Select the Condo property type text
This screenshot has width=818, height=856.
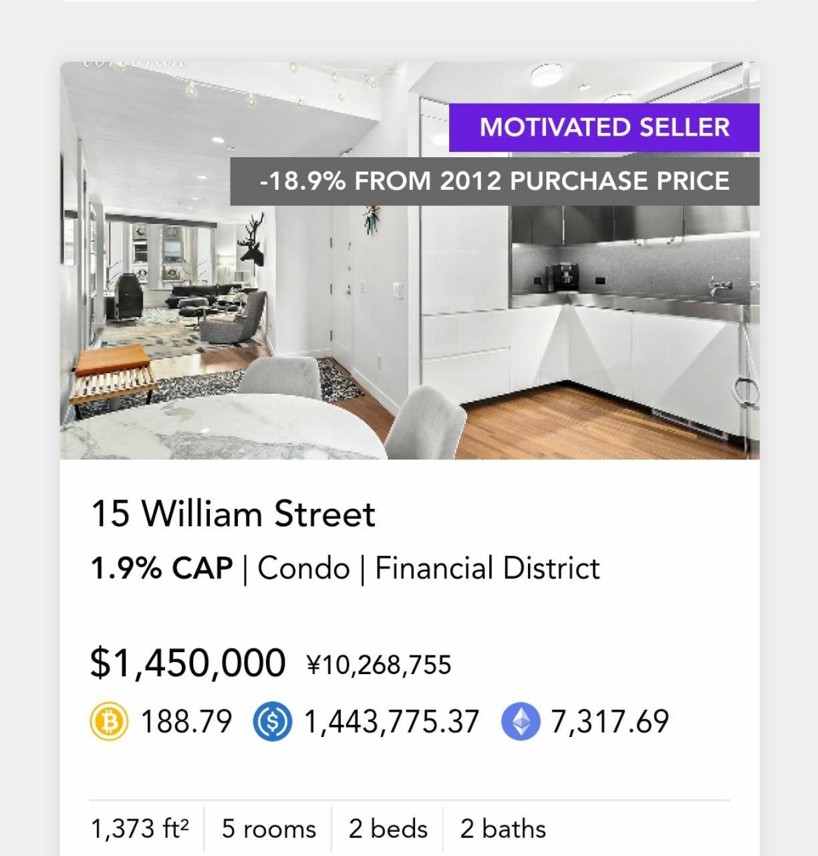click(303, 568)
